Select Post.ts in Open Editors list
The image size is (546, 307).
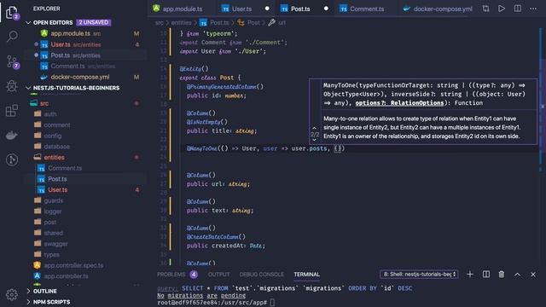tap(85, 55)
